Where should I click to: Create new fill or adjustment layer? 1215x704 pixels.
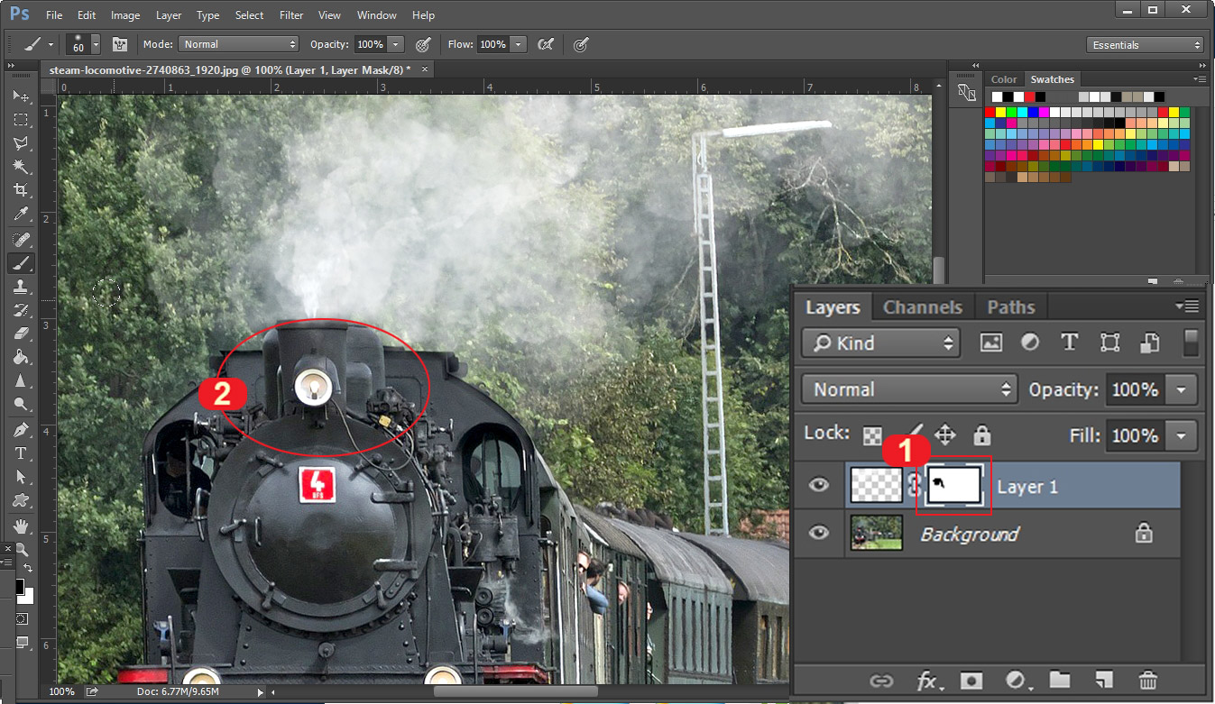point(1017,681)
